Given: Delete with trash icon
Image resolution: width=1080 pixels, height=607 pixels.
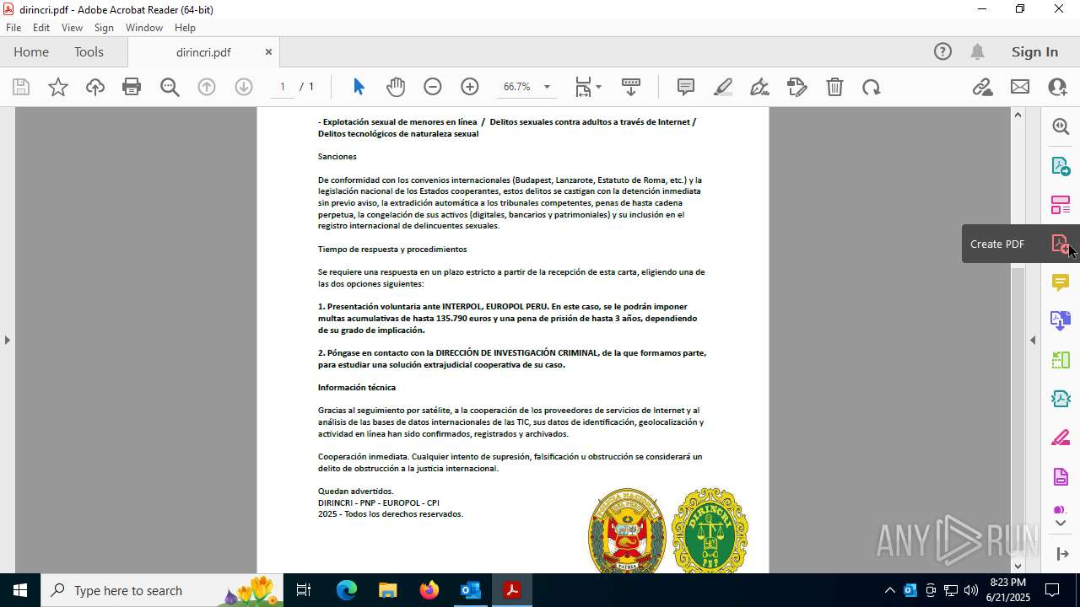Looking at the screenshot, I should pos(834,87).
